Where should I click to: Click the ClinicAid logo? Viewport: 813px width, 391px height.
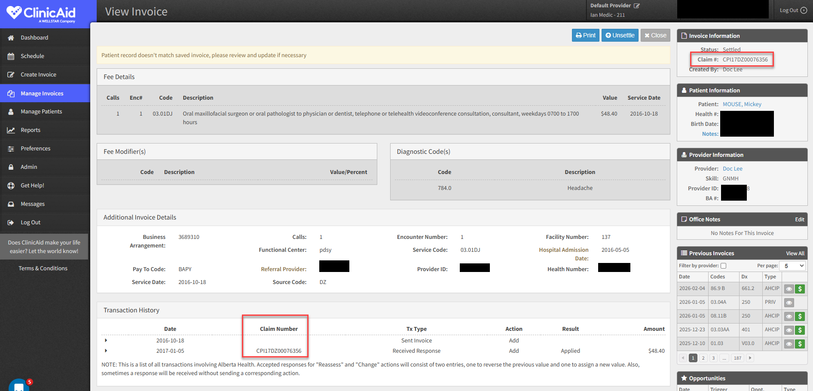(41, 14)
